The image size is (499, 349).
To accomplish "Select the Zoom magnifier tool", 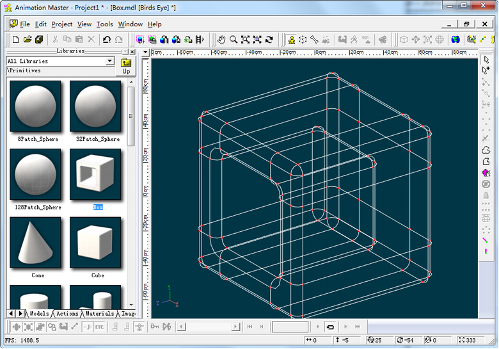I will (234, 40).
